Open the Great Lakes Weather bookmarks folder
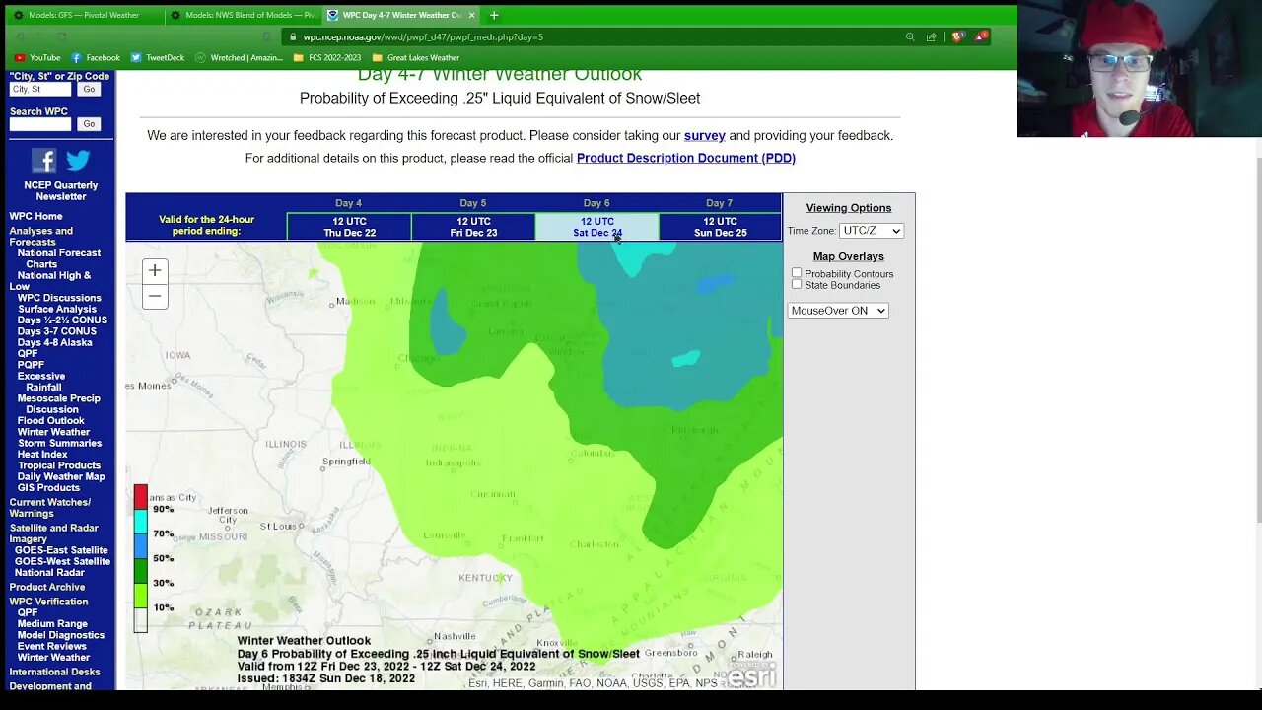This screenshot has height=710, width=1262. pos(415,57)
